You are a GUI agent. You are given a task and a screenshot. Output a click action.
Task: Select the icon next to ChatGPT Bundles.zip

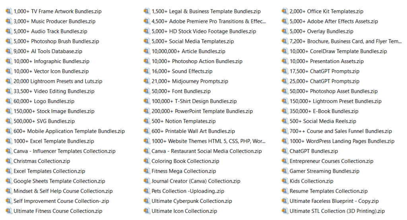click(285, 151)
